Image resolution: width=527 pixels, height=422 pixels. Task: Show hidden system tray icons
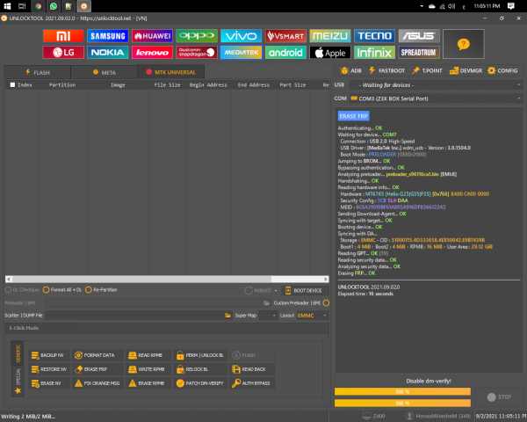[422, 6]
